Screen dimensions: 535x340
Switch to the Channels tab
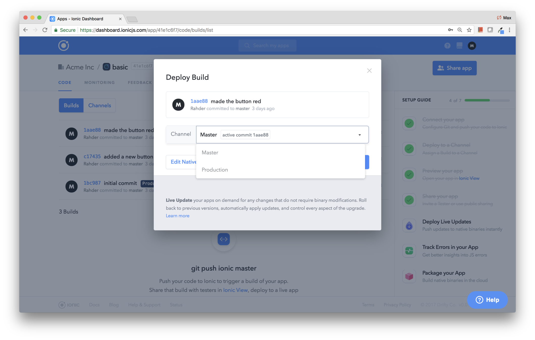coord(99,106)
